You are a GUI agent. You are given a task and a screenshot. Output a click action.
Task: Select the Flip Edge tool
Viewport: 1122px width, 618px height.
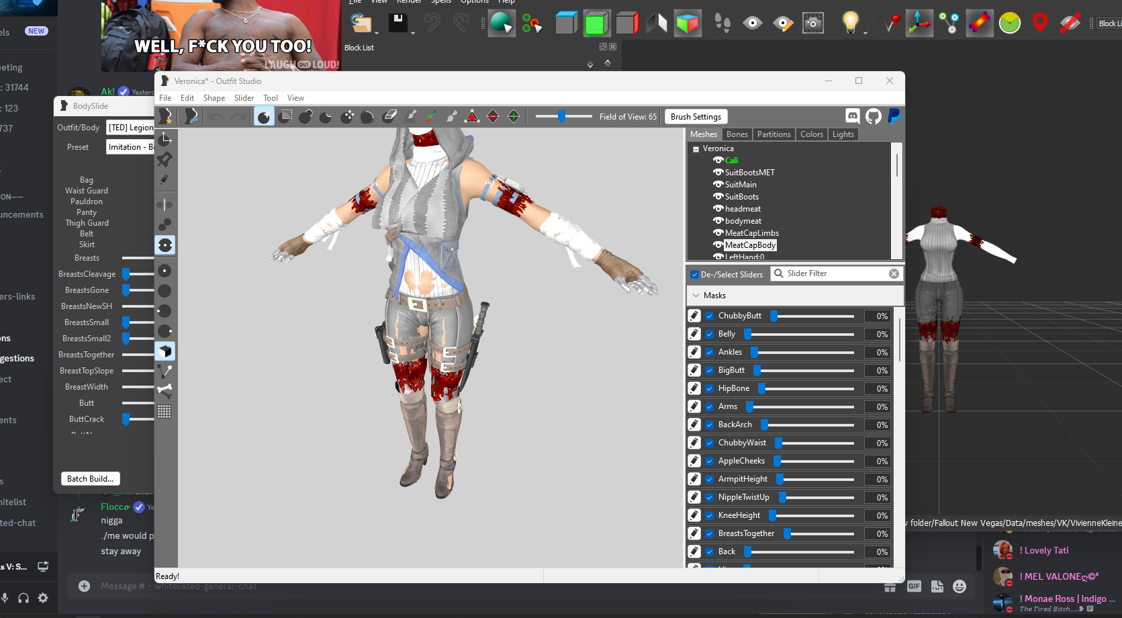[493, 117]
